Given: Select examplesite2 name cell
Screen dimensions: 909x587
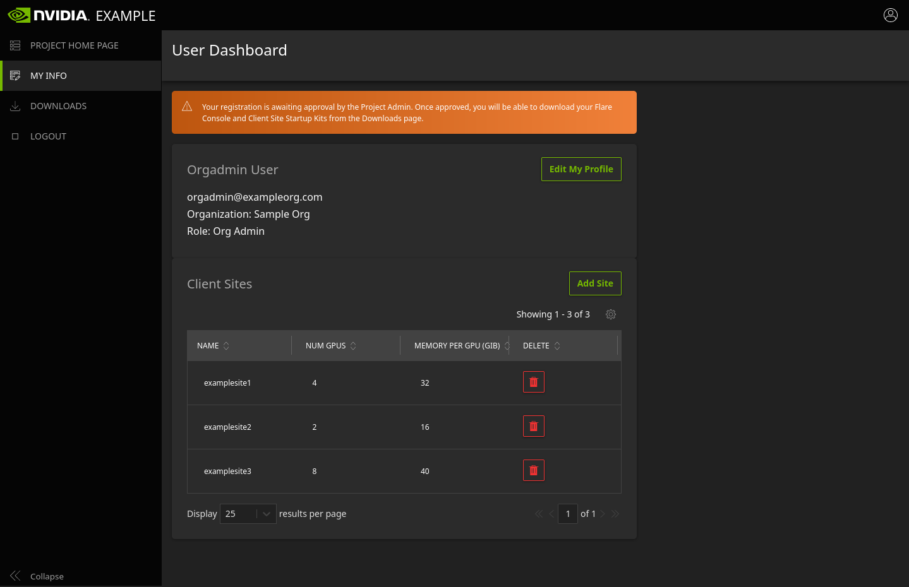Looking at the screenshot, I should (x=227, y=427).
